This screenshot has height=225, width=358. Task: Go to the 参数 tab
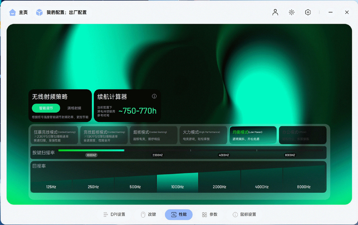point(210,214)
